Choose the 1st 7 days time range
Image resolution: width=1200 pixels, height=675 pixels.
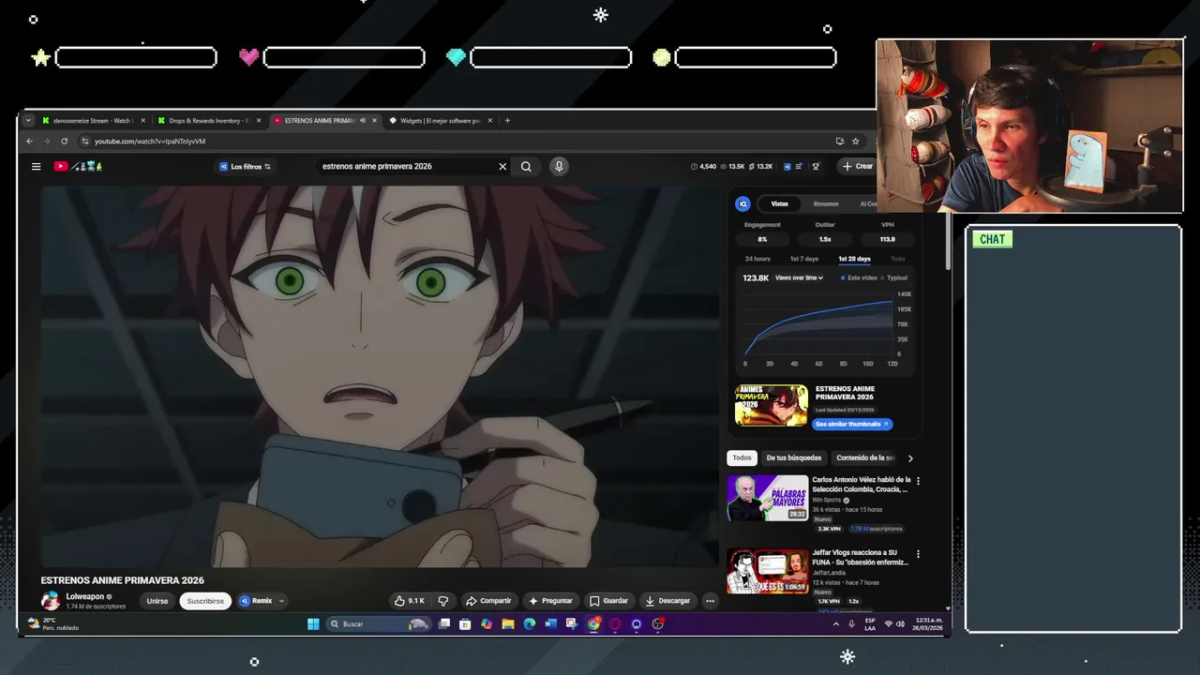(804, 259)
